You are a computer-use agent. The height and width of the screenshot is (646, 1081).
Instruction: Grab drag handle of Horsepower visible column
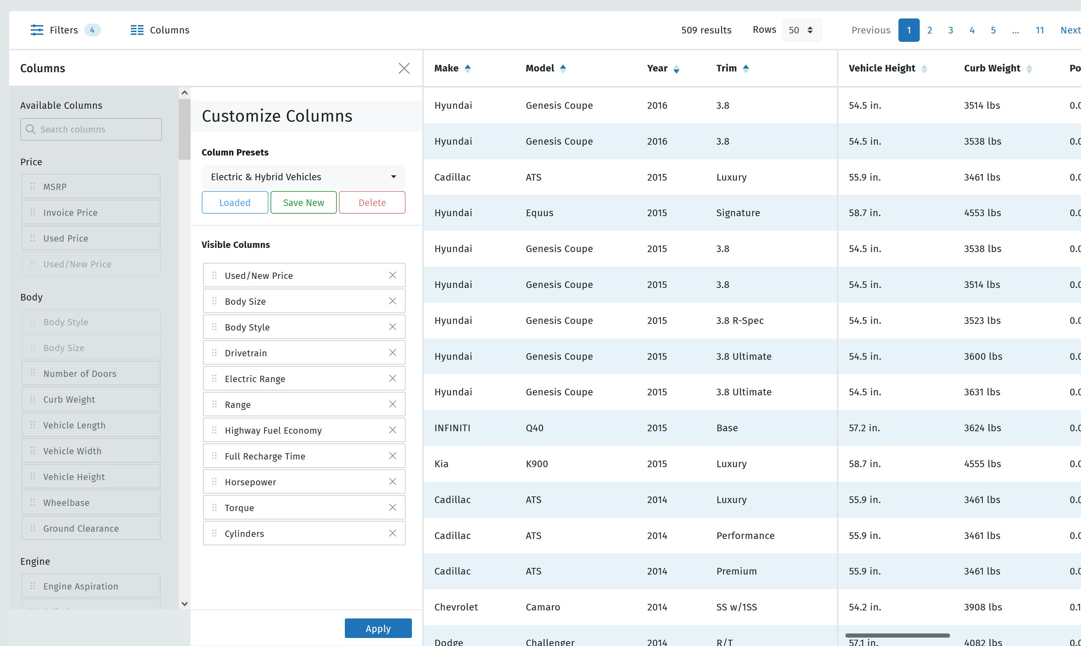coord(214,481)
